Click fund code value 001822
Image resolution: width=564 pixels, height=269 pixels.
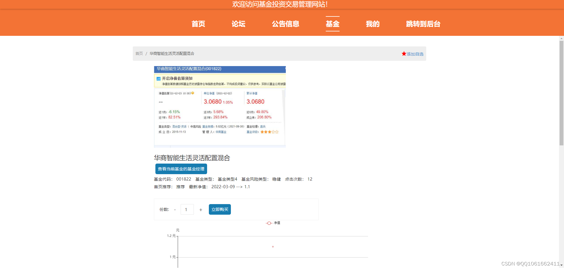(x=184, y=179)
